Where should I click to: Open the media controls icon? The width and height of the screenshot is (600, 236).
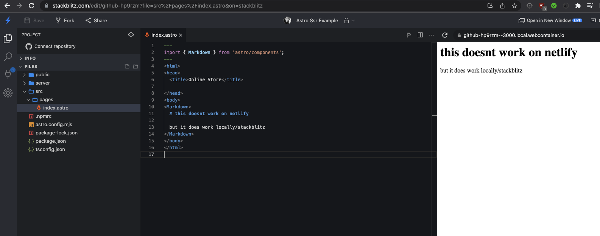(590, 6)
